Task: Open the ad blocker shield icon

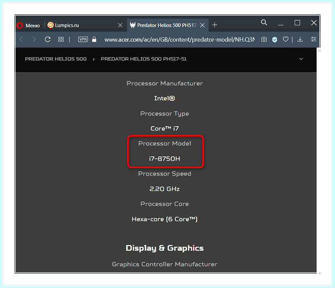Action: tap(275, 40)
